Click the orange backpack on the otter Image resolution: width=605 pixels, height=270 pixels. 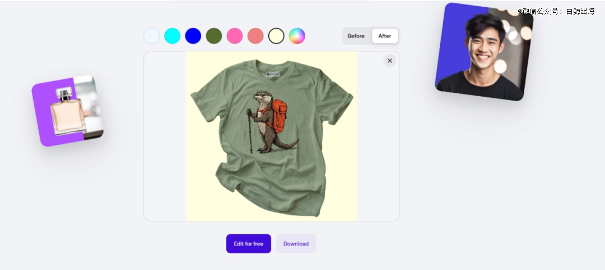pos(278,116)
